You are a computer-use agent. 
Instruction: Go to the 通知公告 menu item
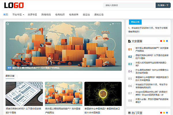coord(99,14)
